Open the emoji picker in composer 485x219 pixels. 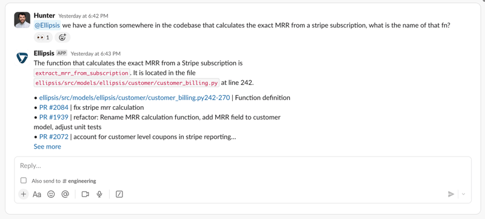[x=51, y=194]
